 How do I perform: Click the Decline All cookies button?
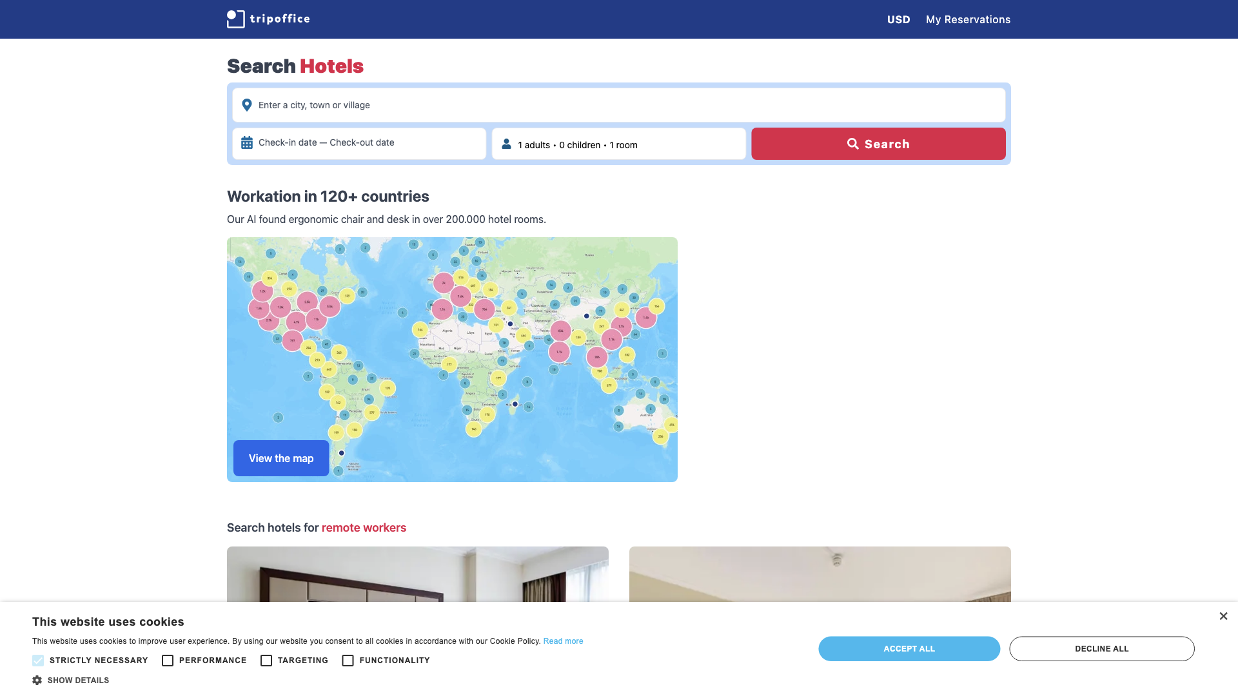(x=1102, y=648)
